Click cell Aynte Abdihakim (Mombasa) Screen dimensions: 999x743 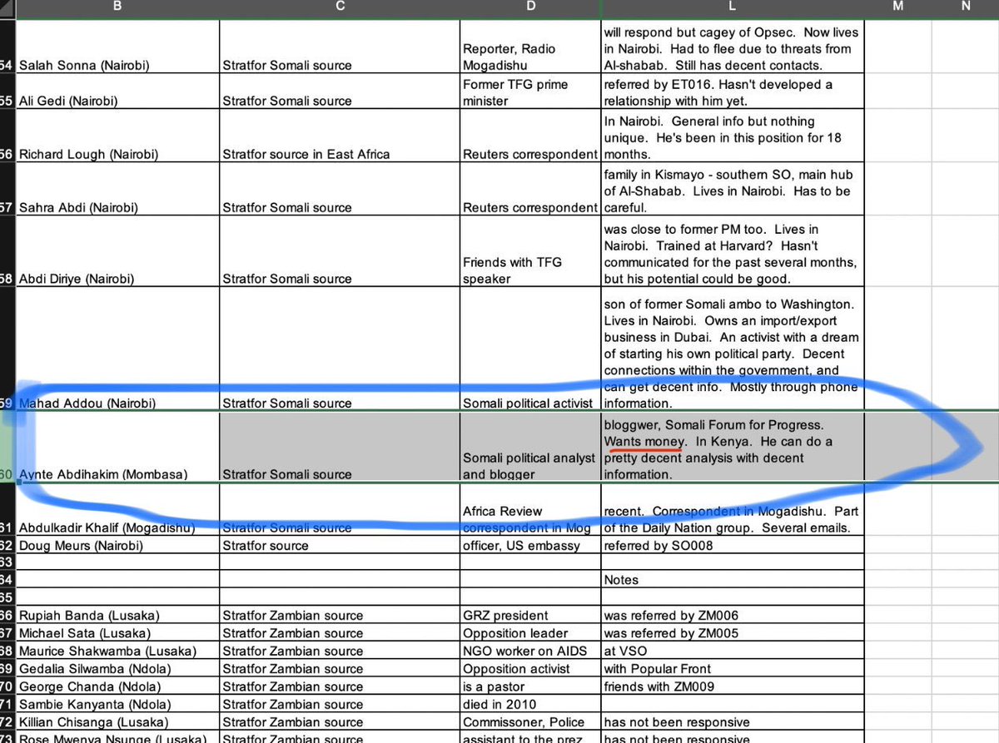[117, 447]
